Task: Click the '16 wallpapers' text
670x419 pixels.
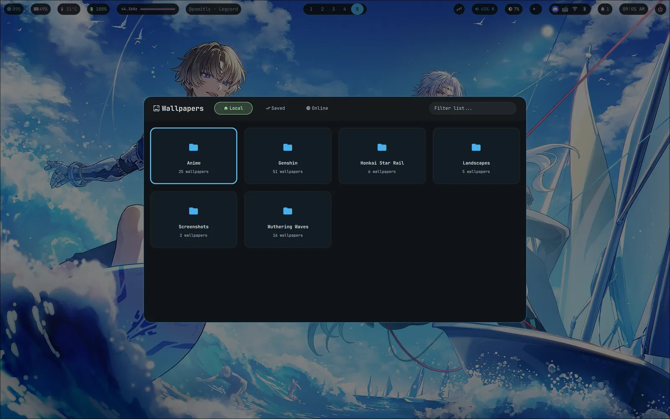Action: pos(288,235)
